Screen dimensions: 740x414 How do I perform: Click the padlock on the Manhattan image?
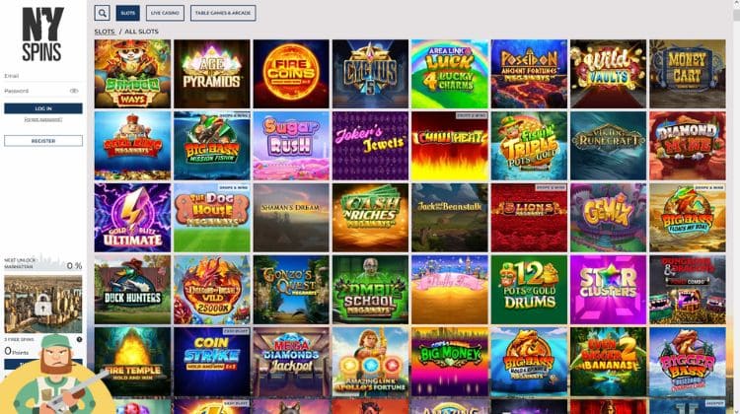[43, 307]
